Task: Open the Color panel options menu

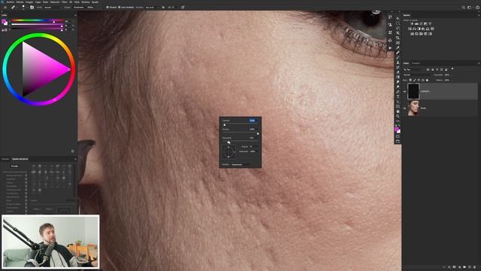Action: [x=75, y=15]
